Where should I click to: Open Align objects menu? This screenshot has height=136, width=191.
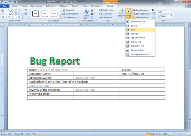[x=154, y=10]
